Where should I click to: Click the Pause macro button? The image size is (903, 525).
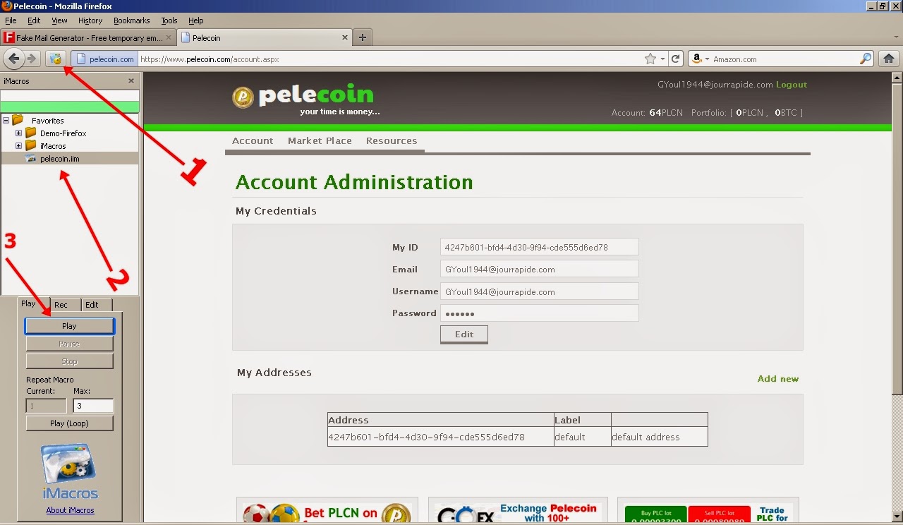69,344
